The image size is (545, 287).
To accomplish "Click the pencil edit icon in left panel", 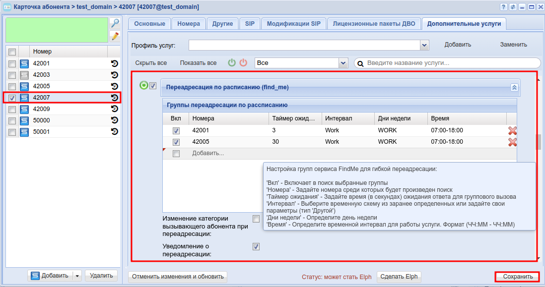I will click(x=115, y=36).
